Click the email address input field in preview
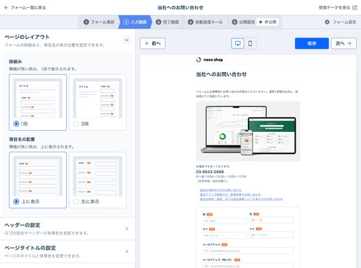This screenshot has width=361, height=268. click(248, 250)
